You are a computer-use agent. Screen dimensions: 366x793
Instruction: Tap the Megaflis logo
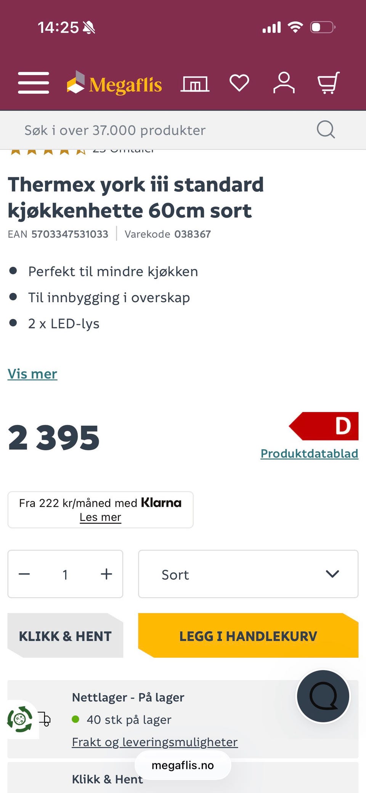114,83
